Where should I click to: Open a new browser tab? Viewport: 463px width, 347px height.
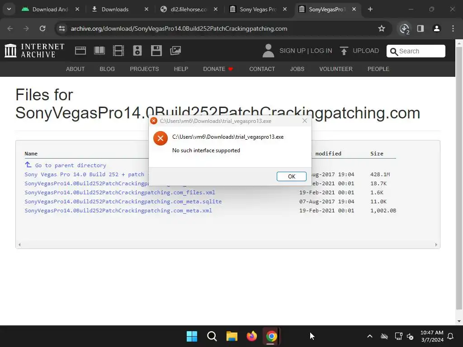tap(370, 9)
